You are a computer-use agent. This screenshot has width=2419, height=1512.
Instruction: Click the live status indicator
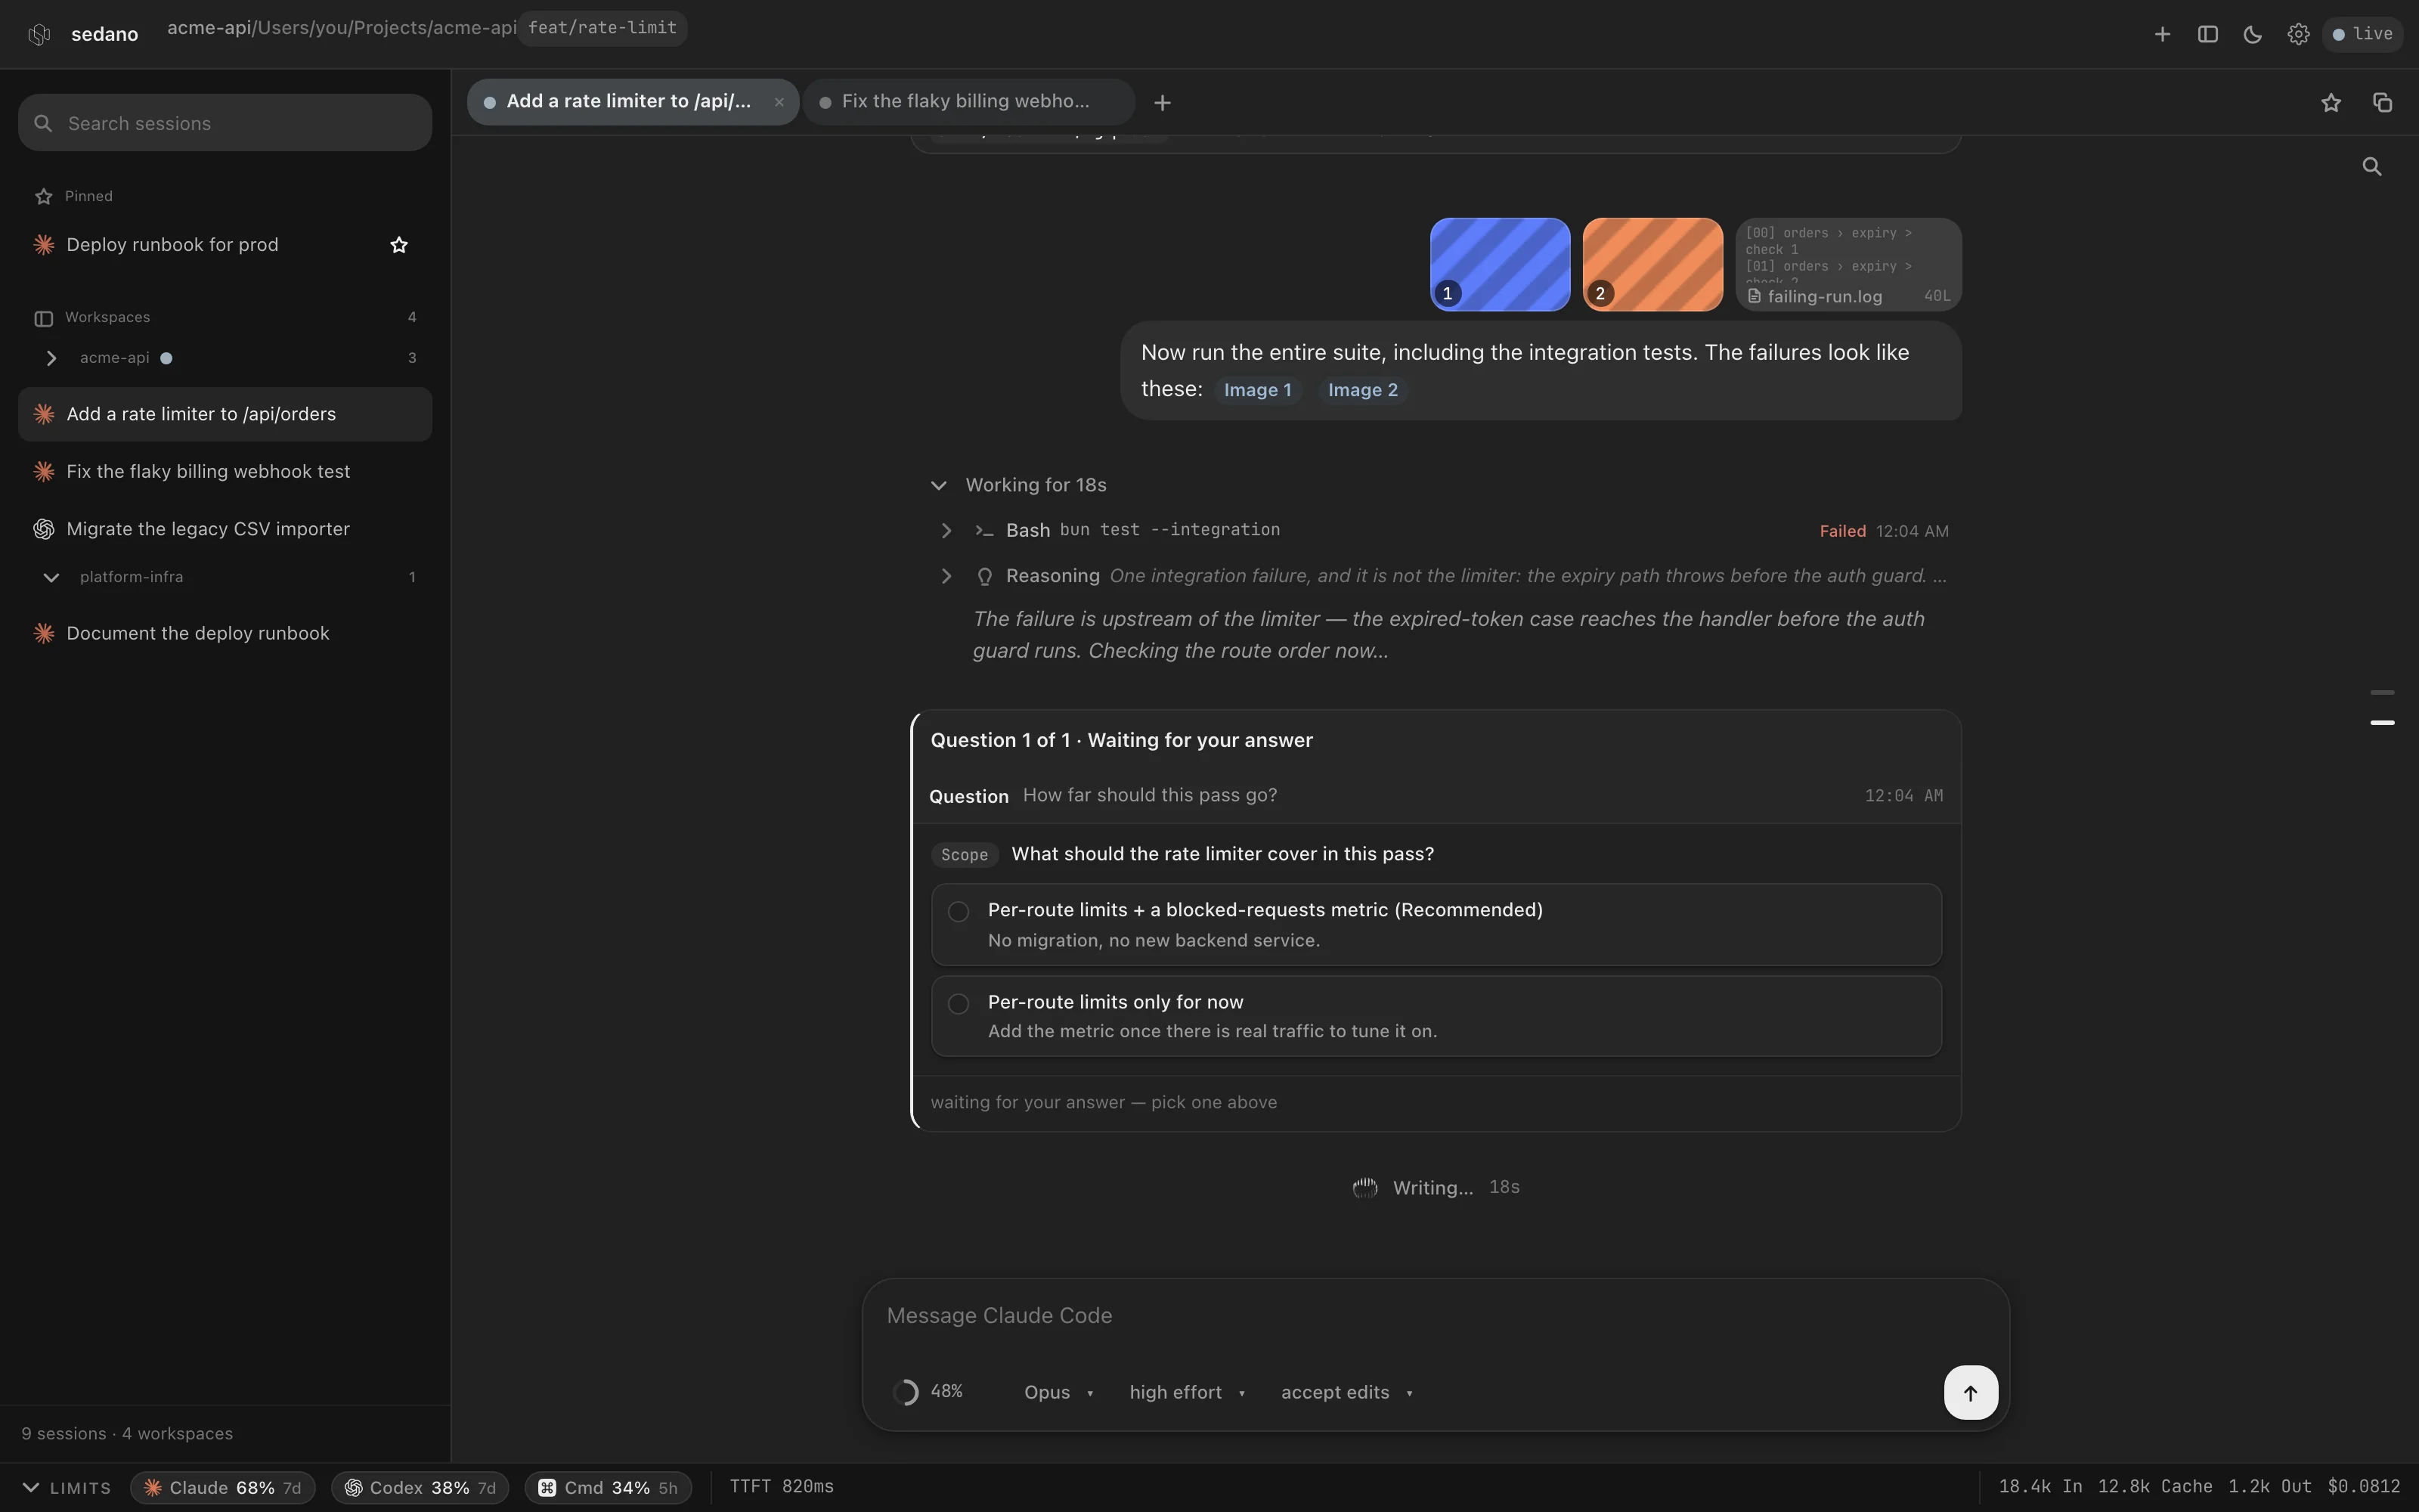click(x=2363, y=34)
